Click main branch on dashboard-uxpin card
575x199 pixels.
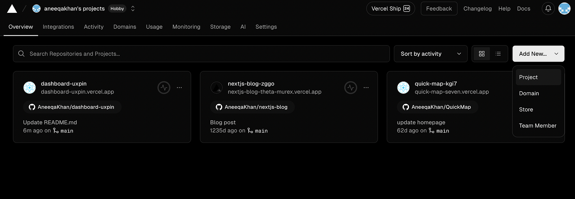tap(63, 131)
